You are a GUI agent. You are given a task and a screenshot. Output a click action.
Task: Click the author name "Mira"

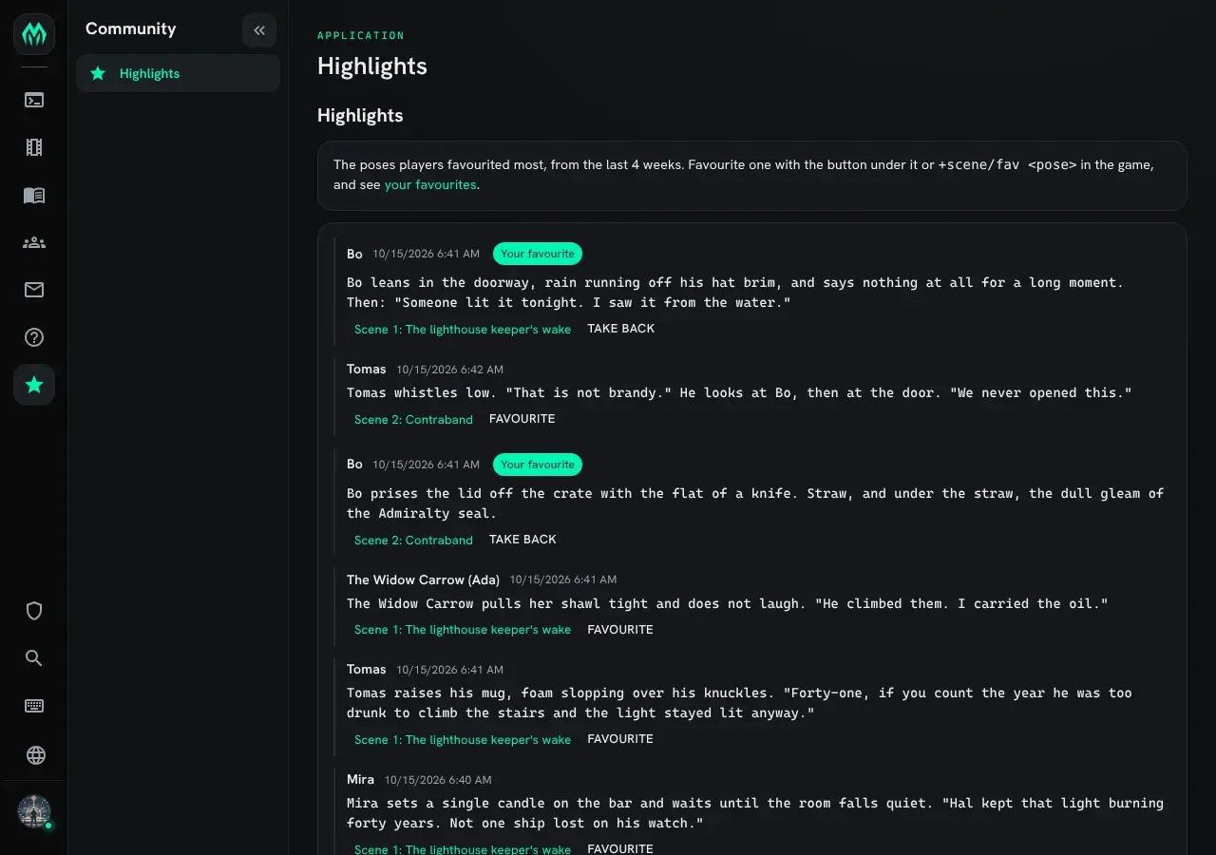[x=360, y=780]
